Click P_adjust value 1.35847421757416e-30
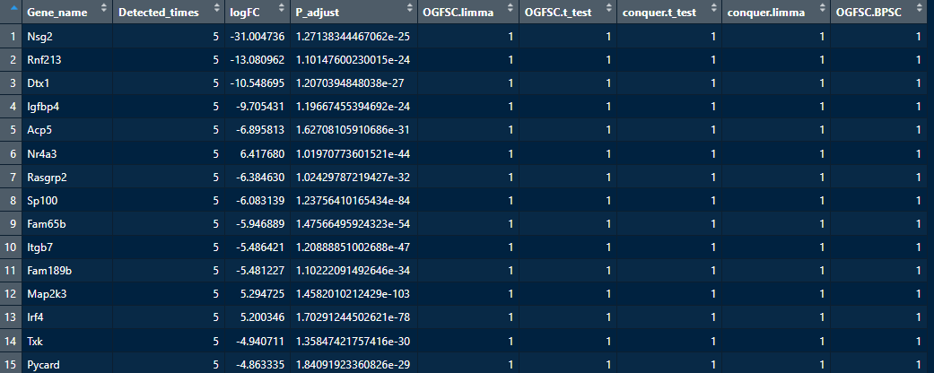The height and width of the screenshot is (373, 934). [x=353, y=341]
